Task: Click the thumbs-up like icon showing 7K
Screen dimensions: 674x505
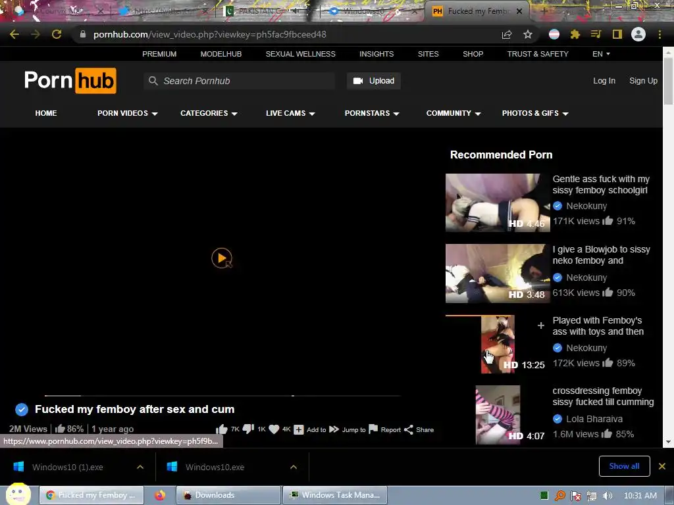Action: tap(222, 429)
